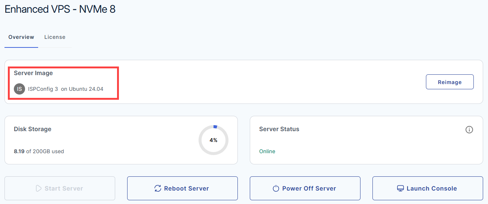Click the 4% disk usage ring

point(214,140)
